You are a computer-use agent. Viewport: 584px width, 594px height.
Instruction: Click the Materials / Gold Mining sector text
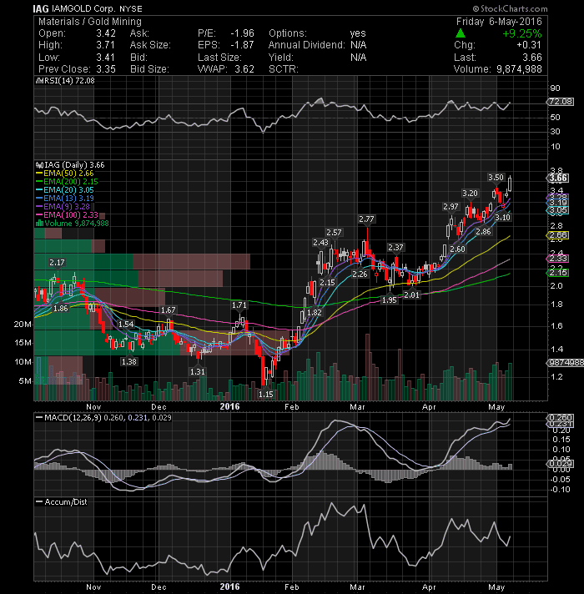click(90, 22)
